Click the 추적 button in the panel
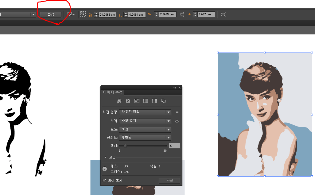The height and width of the screenshot is (195, 315). [x=169, y=181]
